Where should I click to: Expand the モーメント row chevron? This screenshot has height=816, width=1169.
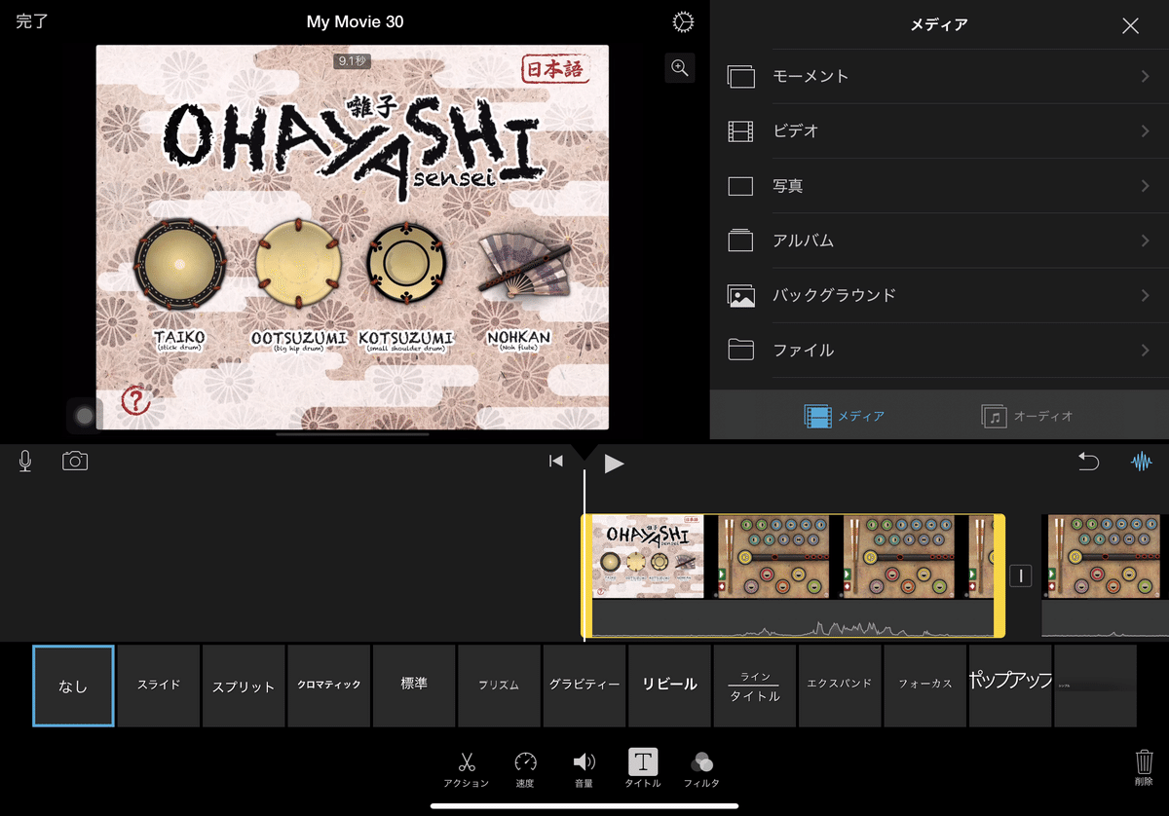point(1146,77)
